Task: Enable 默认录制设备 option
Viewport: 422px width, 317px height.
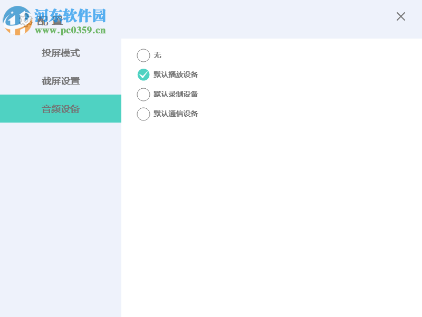Action: click(x=143, y=95)
